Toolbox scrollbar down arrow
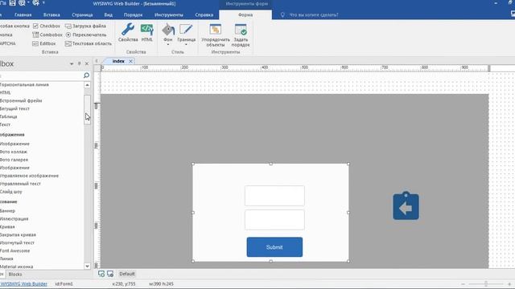Viewport: 515px width, 289px height. [x=87, y=266]
